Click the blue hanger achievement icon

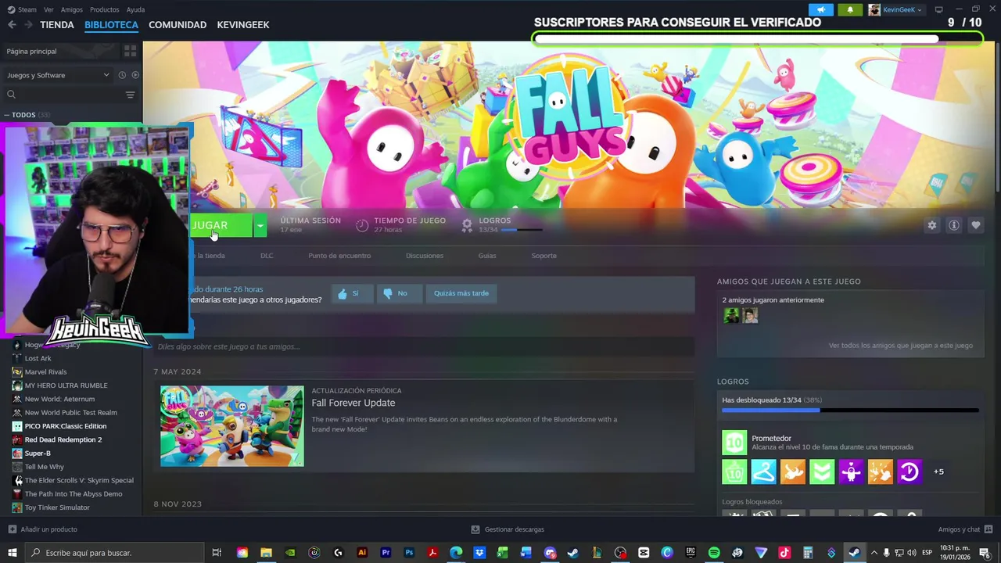[763, 472]
